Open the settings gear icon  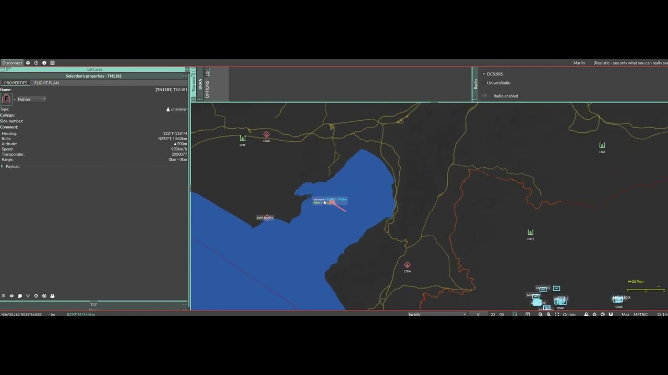[x=28, y=63]
